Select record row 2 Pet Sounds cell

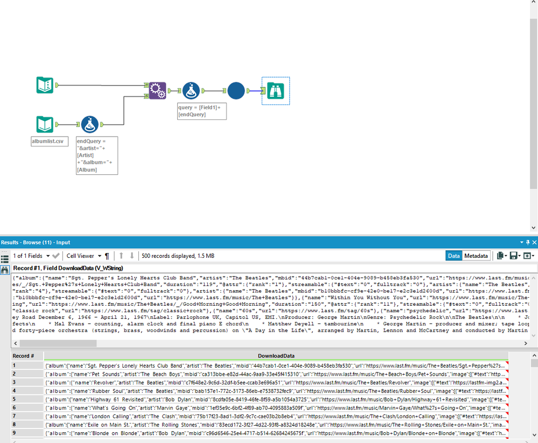pos(276,374)
